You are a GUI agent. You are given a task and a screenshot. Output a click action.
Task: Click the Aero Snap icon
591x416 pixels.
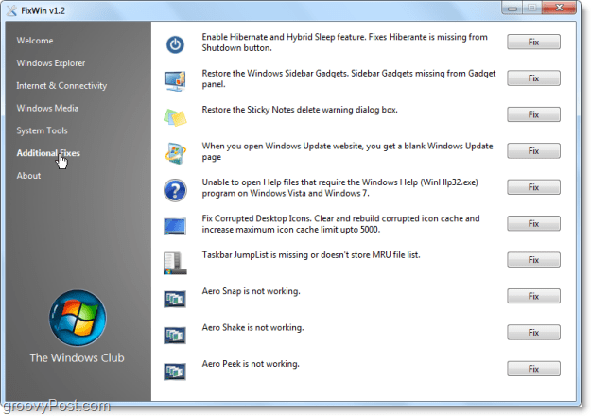[175, 299]
